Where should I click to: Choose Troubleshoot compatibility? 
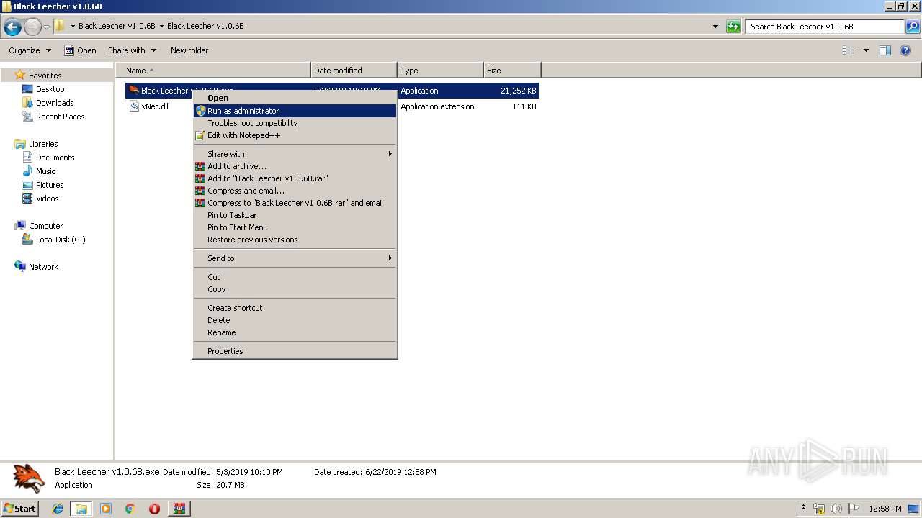[295, 123]
